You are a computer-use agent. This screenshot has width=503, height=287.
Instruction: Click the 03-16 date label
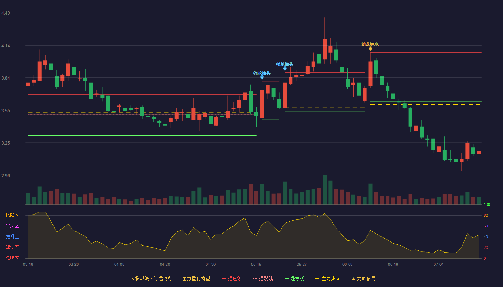(x=28, y=264)
